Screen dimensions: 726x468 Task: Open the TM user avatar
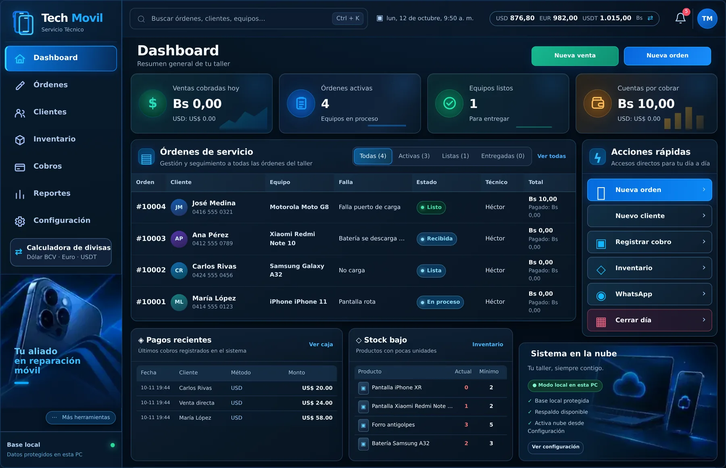coord(707,19)
